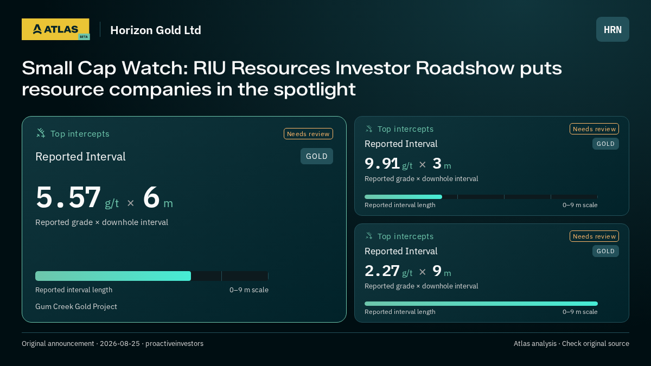Click the drill icon in the 9.91 g/t card
This screenshot has height=366, width=651.
[369, 129]
